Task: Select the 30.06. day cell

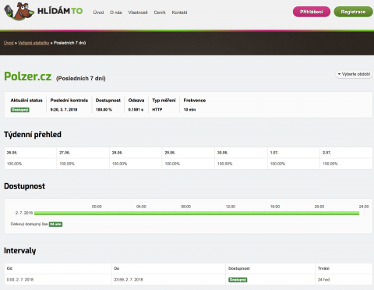Action: click(241, 153)
